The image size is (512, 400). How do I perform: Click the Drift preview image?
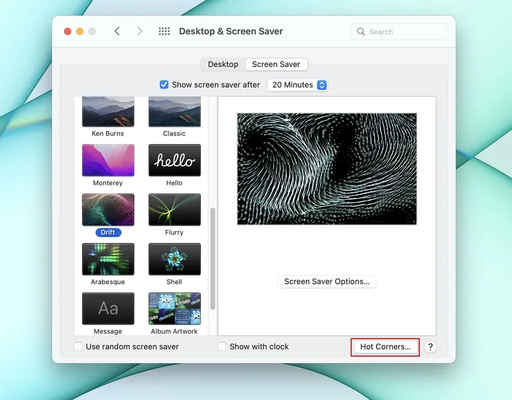click(x=327, y=169)
